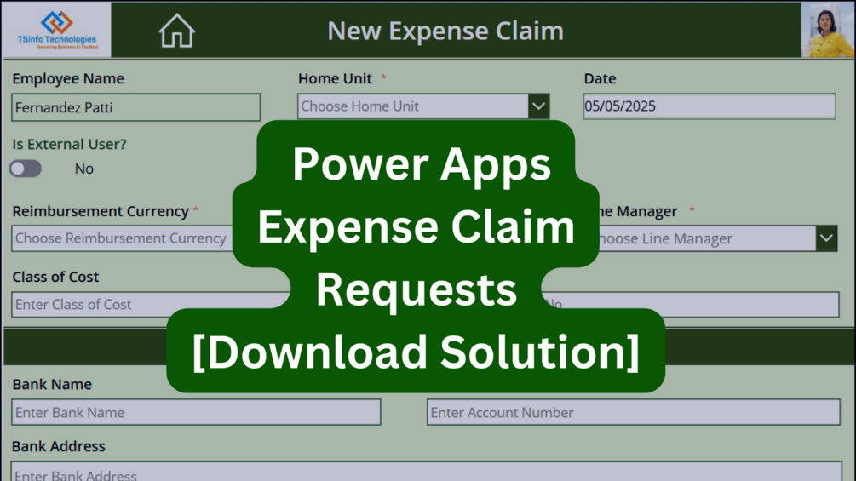The image size is (856, 481).
Task: Open the Choose Reimbursement Currency dropdown
Action: (x=123, y=238)
